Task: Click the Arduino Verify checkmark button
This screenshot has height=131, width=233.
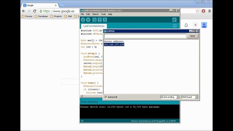Action: 83,20
